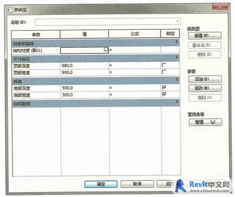Open the 名称 type name dropdown

pyautogui.click(x=177, y=22)
